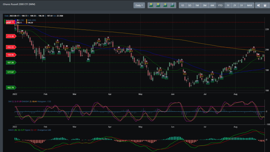Click the iShares Russell 2000 ETF (IWM) title

point(19,4)
